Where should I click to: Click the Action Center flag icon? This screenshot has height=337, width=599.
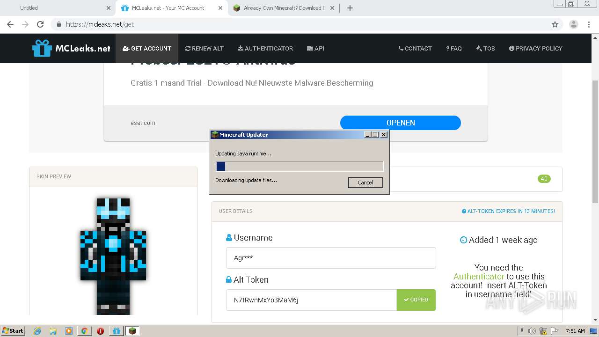(555, 331)
